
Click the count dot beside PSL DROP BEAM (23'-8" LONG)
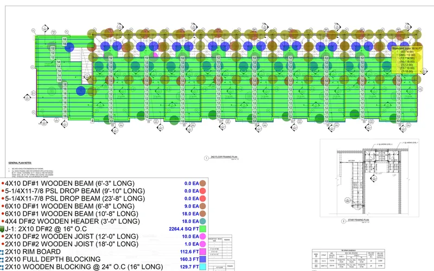click(3, 198)
